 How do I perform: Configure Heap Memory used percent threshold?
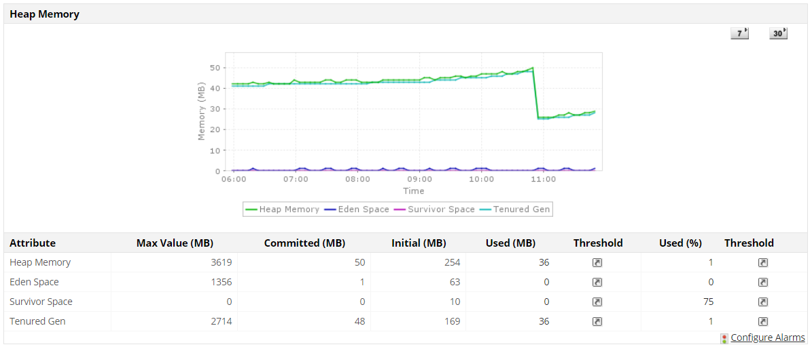click(763, 263)
